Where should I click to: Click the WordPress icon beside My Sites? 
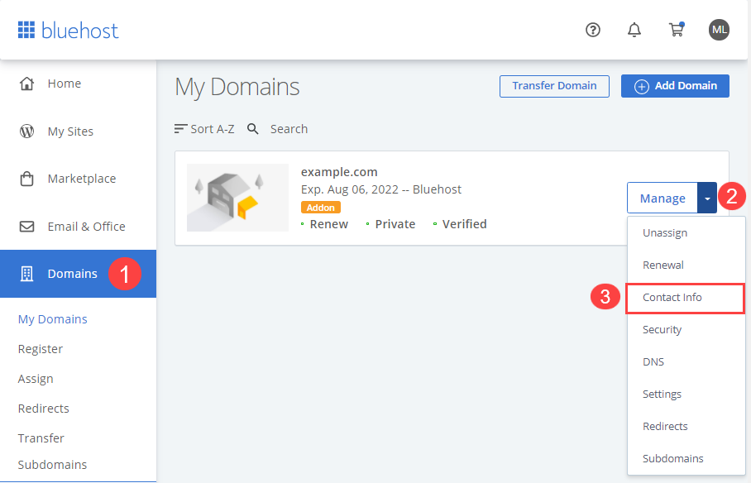(x=26, y=131)
